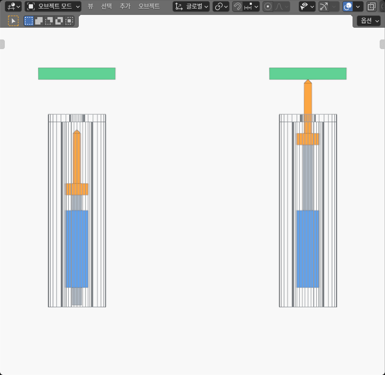Select the left orange piston rod
This screenshot has height=375, width=385.
pos(77,157)
